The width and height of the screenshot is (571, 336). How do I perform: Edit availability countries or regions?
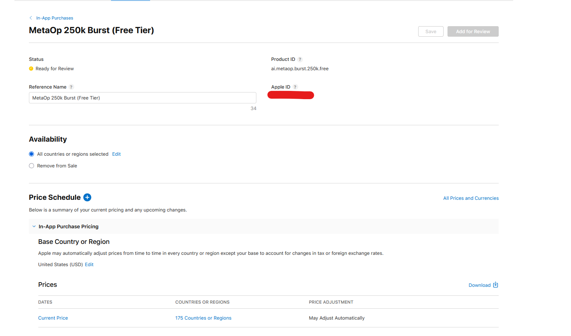[116, 154]
